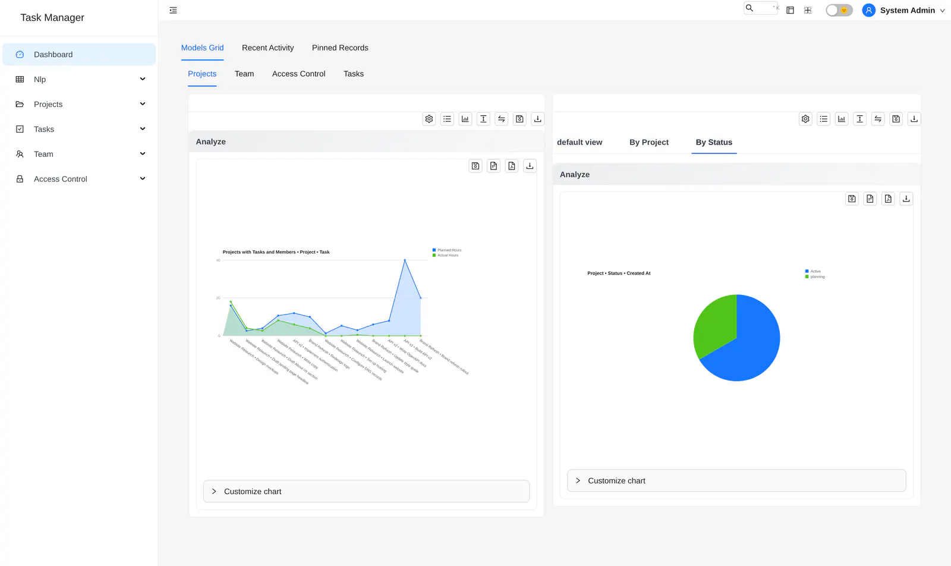Image resolution: width=951 pixels, height=566 pixels.
Task: Open settings gear in the line chart panel toolbar
Action: [429, 119]
